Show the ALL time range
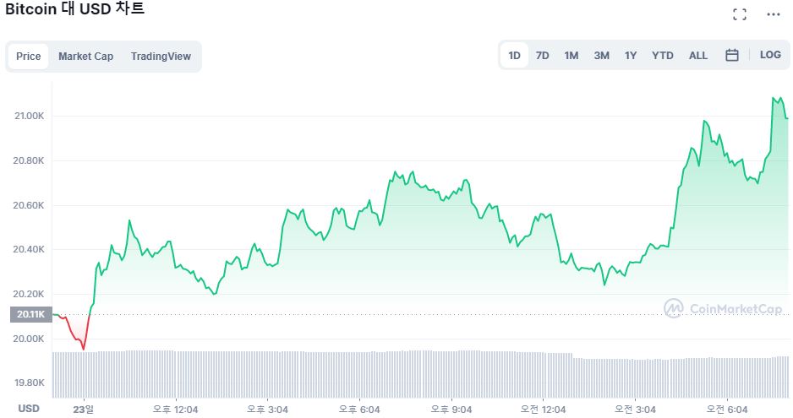 click(698, 56)
